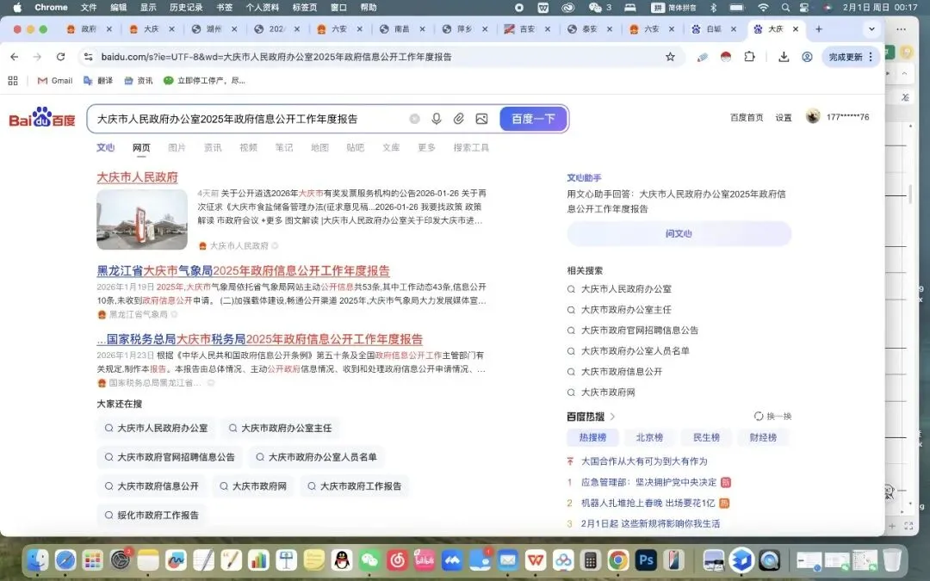Open the 百度首页 link
The image size is (930, 581).
click(x=747, y=117)
